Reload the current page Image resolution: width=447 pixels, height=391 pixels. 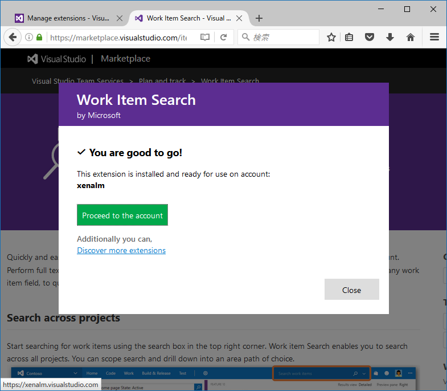223,37
